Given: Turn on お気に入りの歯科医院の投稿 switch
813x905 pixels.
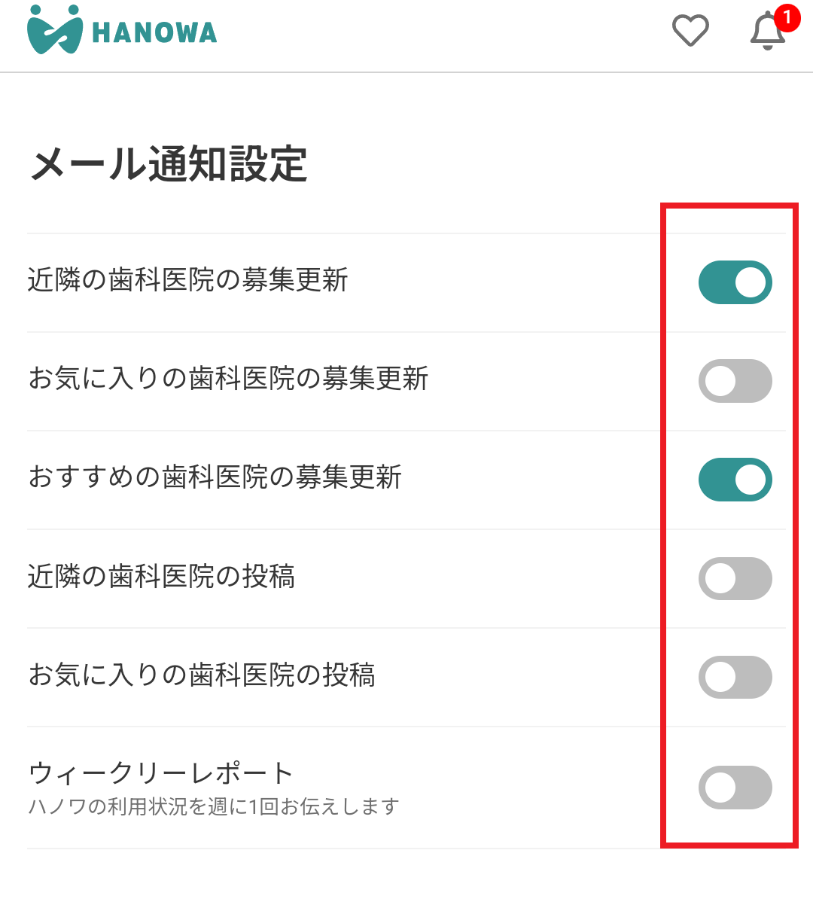Looking at the screenshot, I should [x=735, y=677].
